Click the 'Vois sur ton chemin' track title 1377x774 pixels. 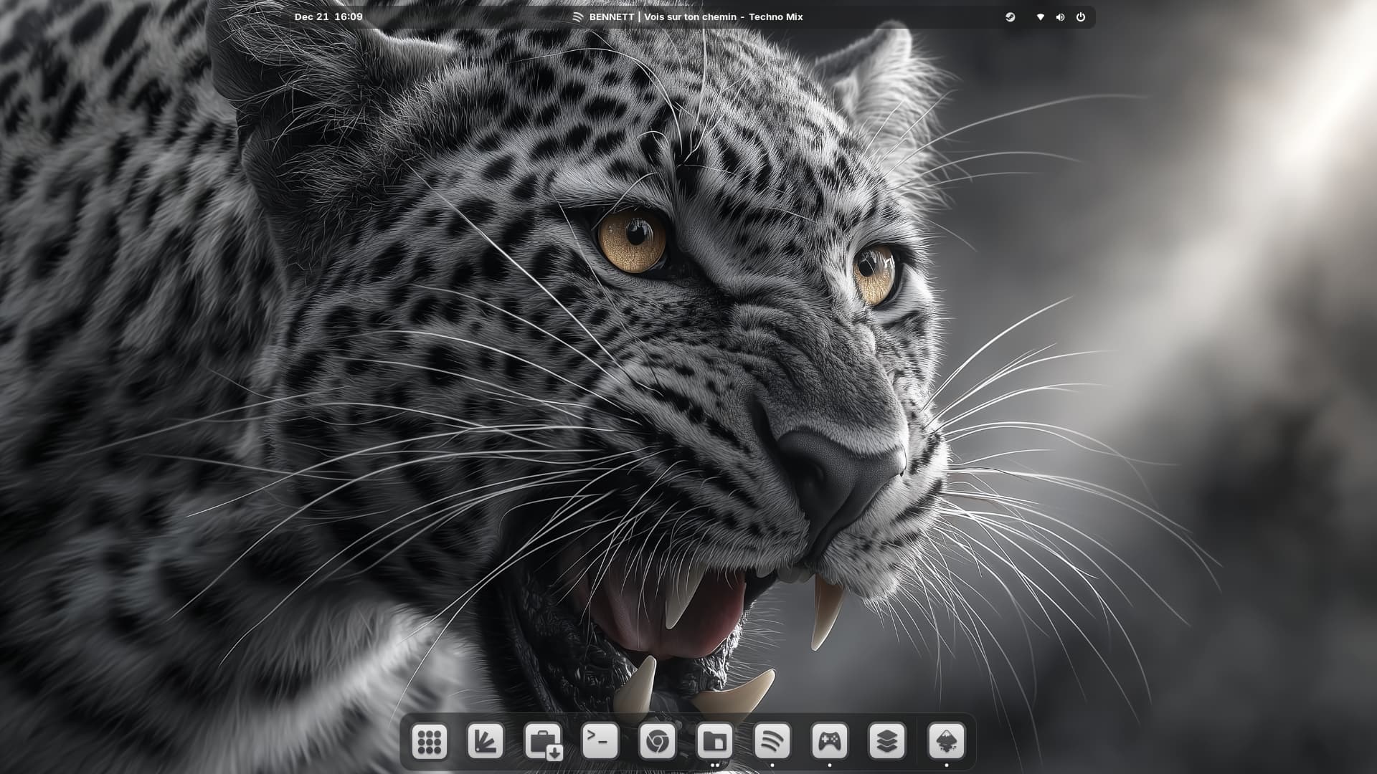(x=690, y=17)
